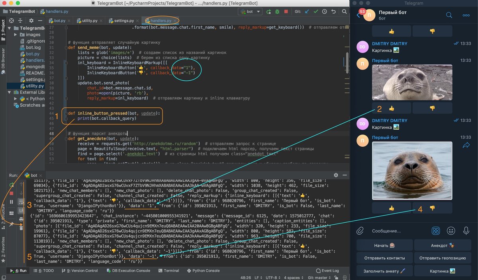Expand the Python interpreter node

16,99
